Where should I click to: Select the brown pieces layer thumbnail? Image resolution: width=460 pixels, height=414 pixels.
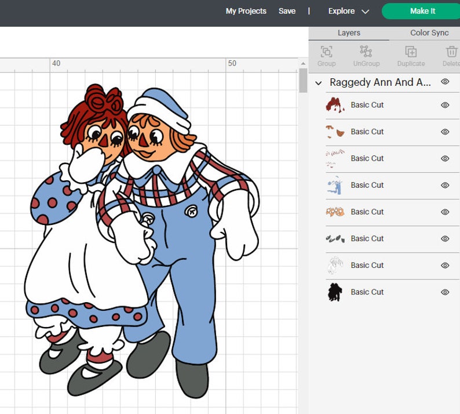pyautogui.click(x=335, y=132)
